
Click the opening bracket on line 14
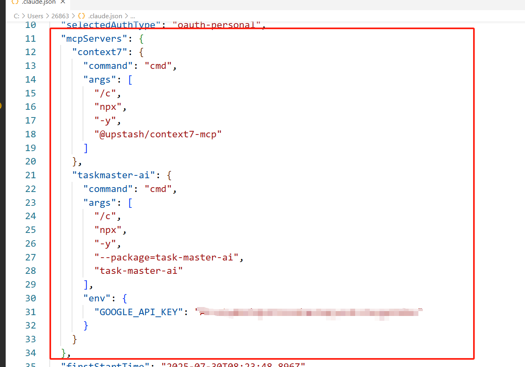click(x=131, y=79)
